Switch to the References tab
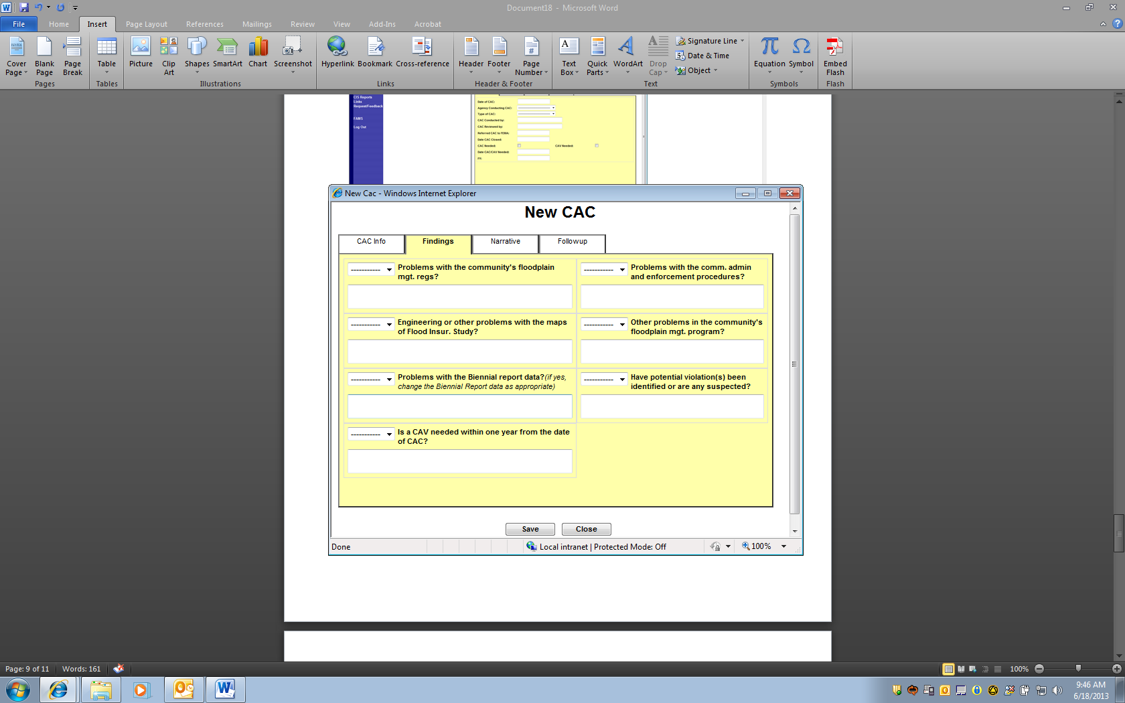Screen dimensions: 1125x703 205,24
